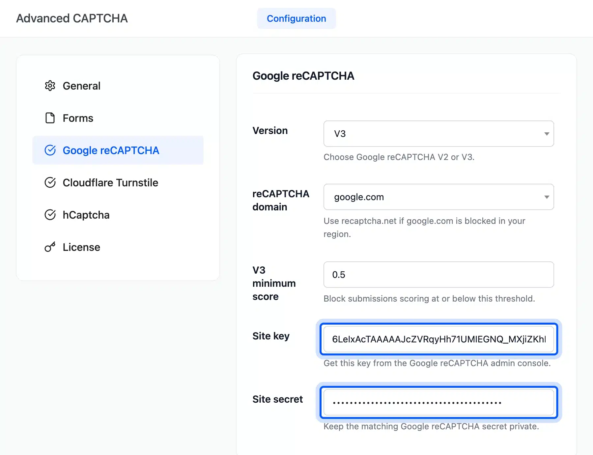The height and width of the screenshot is (455, 593).
Task: Click 'Block submissions scoring at or below' hint
Action: coord(429,299)
